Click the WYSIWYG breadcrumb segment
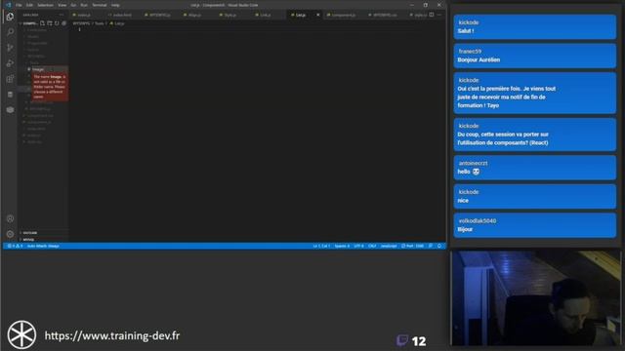Viewport: 625px width, 351px height. point(82,23)
